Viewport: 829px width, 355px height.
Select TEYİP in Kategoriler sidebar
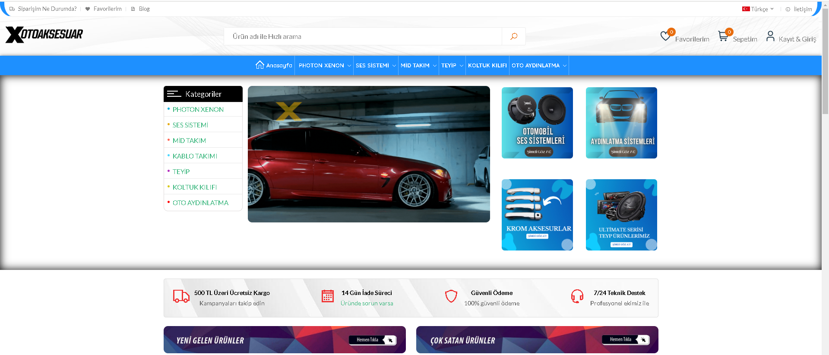click(181, 171)
